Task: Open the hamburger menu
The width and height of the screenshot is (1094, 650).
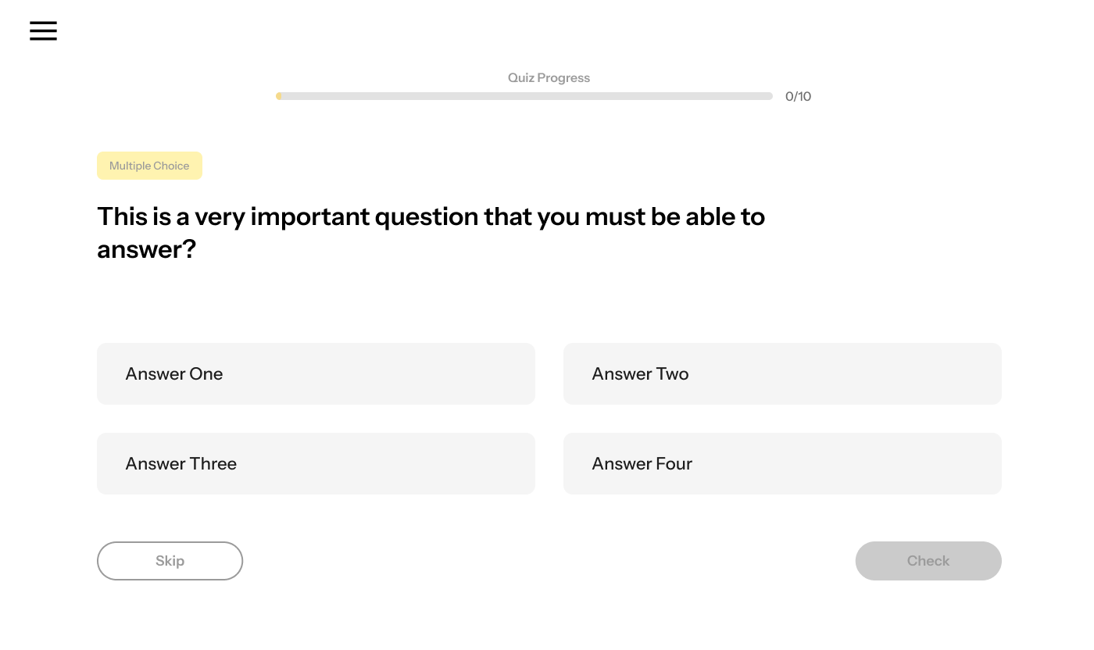Action: pyautogui.click(x=43, y=30)
